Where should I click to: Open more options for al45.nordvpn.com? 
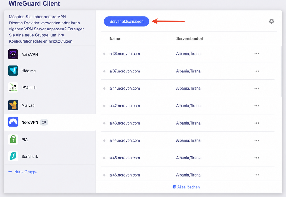(x=257, y=158)
